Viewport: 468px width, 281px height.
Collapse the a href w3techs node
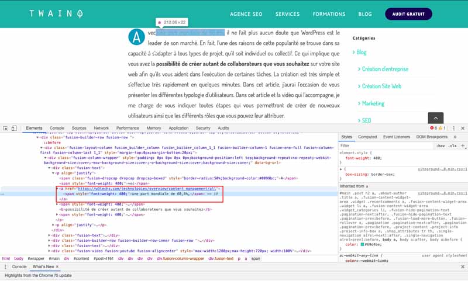[x=57, y=189]
